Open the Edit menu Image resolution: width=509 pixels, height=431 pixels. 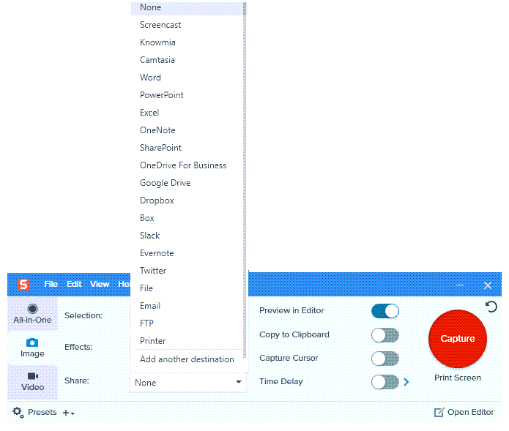(74, 284)
